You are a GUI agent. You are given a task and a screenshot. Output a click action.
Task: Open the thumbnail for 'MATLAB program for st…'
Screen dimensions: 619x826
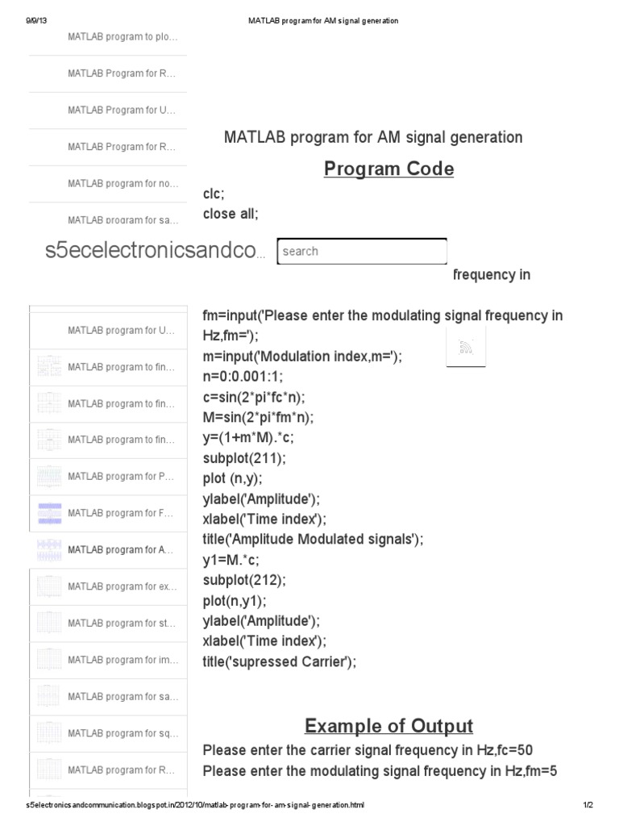tap(49, 623)
